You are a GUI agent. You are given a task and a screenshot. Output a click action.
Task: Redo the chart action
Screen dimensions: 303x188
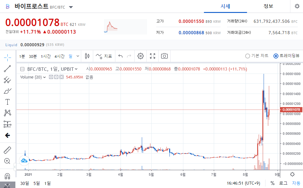coord(129,56)
